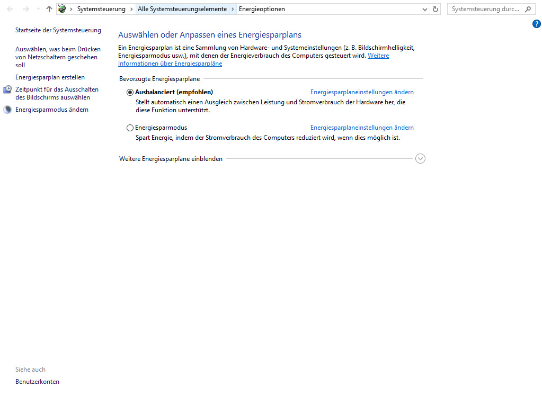Select the Systemsteuerung breadcrumb
542x396 pixels.
[x=101, y=9]
